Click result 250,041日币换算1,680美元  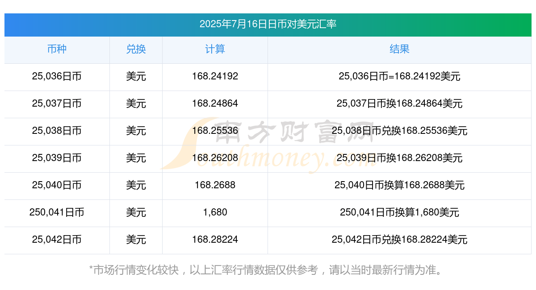pyautogui.click(x=399, y=212)
